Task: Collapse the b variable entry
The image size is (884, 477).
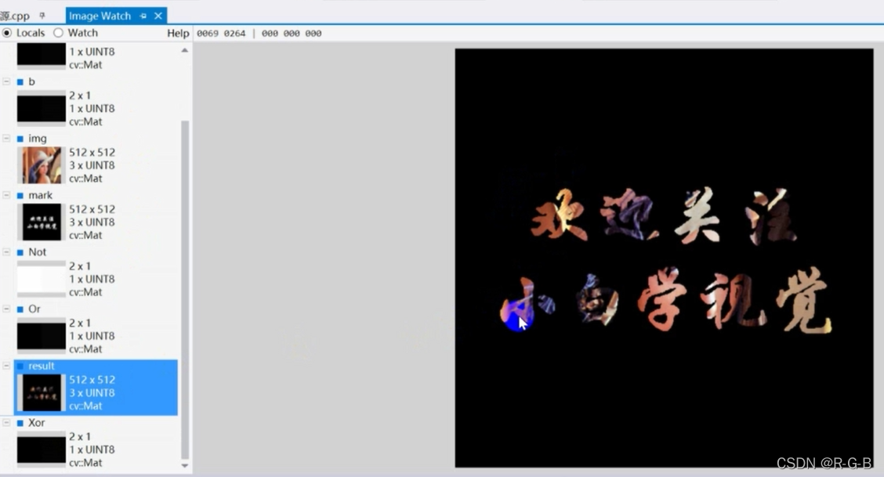Action: pos(6,81)
